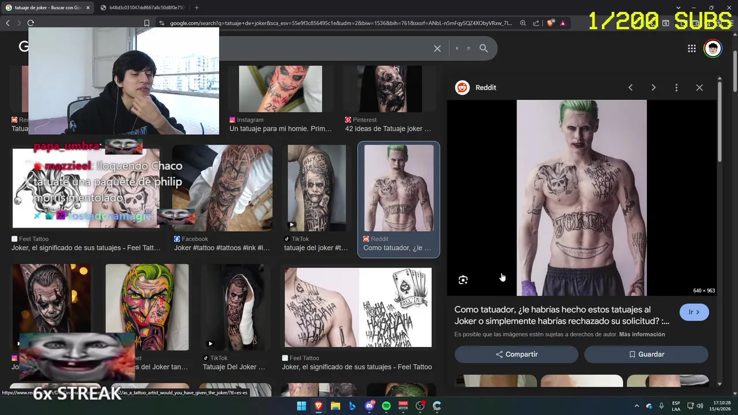The height and width of the screenshot is (415, 738).
Task: Open OBS Studio from the taskbar
Action: coord(420,406)
